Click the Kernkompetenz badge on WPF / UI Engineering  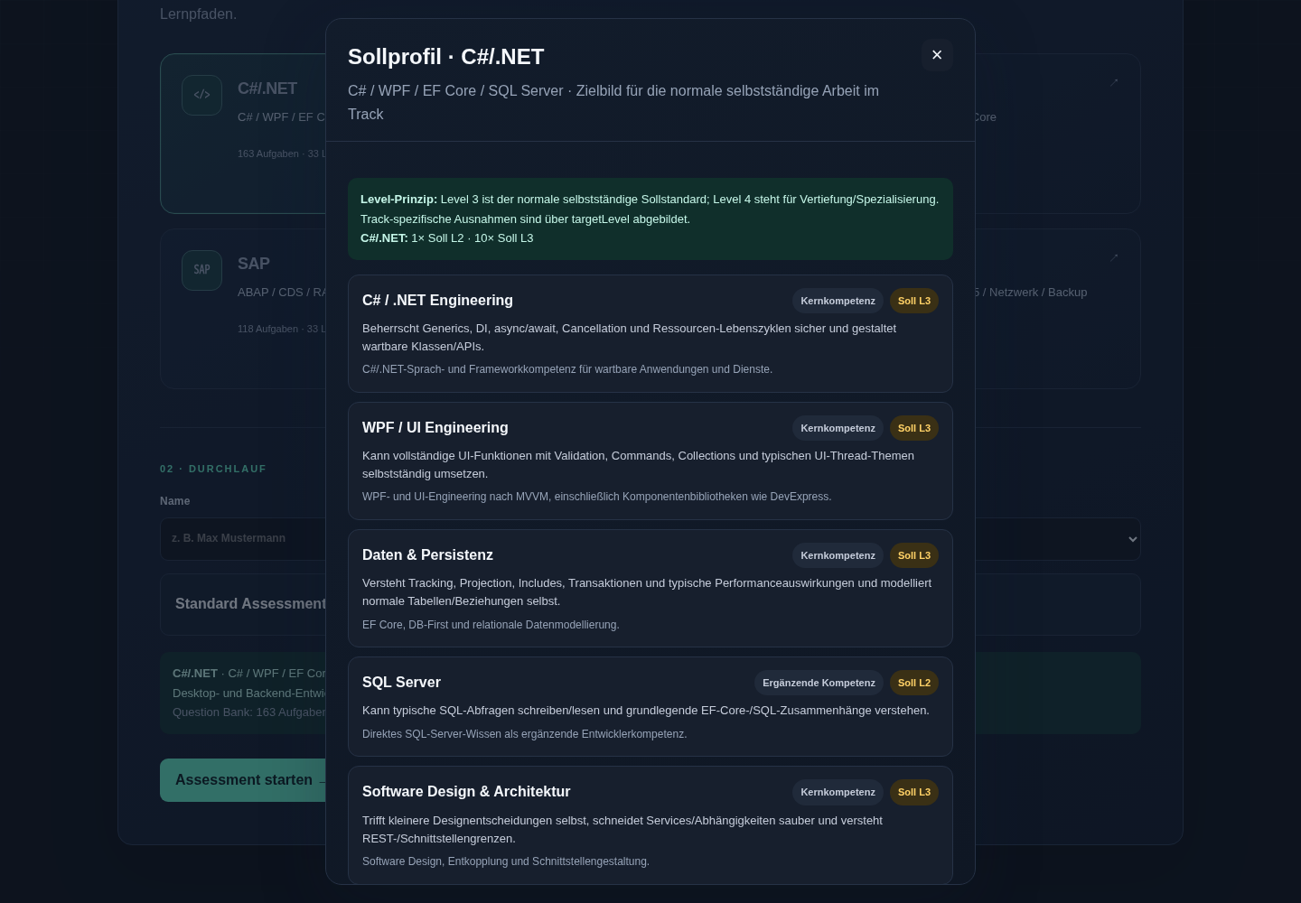point(838,428)
